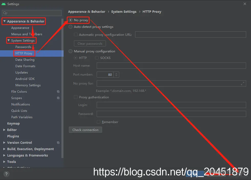Open Date Formats settings
Image resolution: width=251 pixels, height=180 pixels.
point(25,66)
